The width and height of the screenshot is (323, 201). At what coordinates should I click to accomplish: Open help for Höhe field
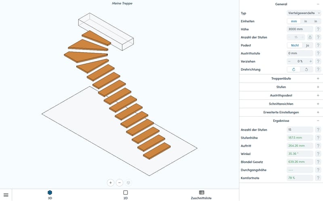tap(318, 29)
